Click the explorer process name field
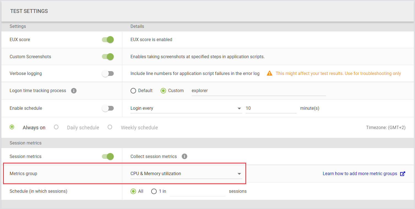Image resolution: width=415 pixels, height=209 pixels. 258,91
